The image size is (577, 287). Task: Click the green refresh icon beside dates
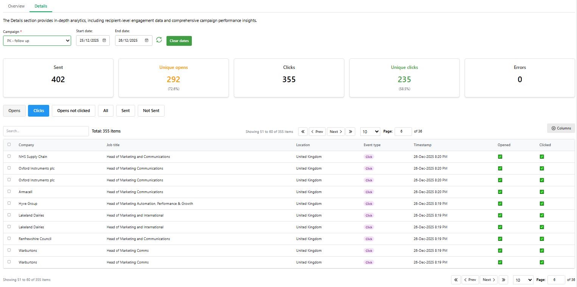click(x=159, y=40)
